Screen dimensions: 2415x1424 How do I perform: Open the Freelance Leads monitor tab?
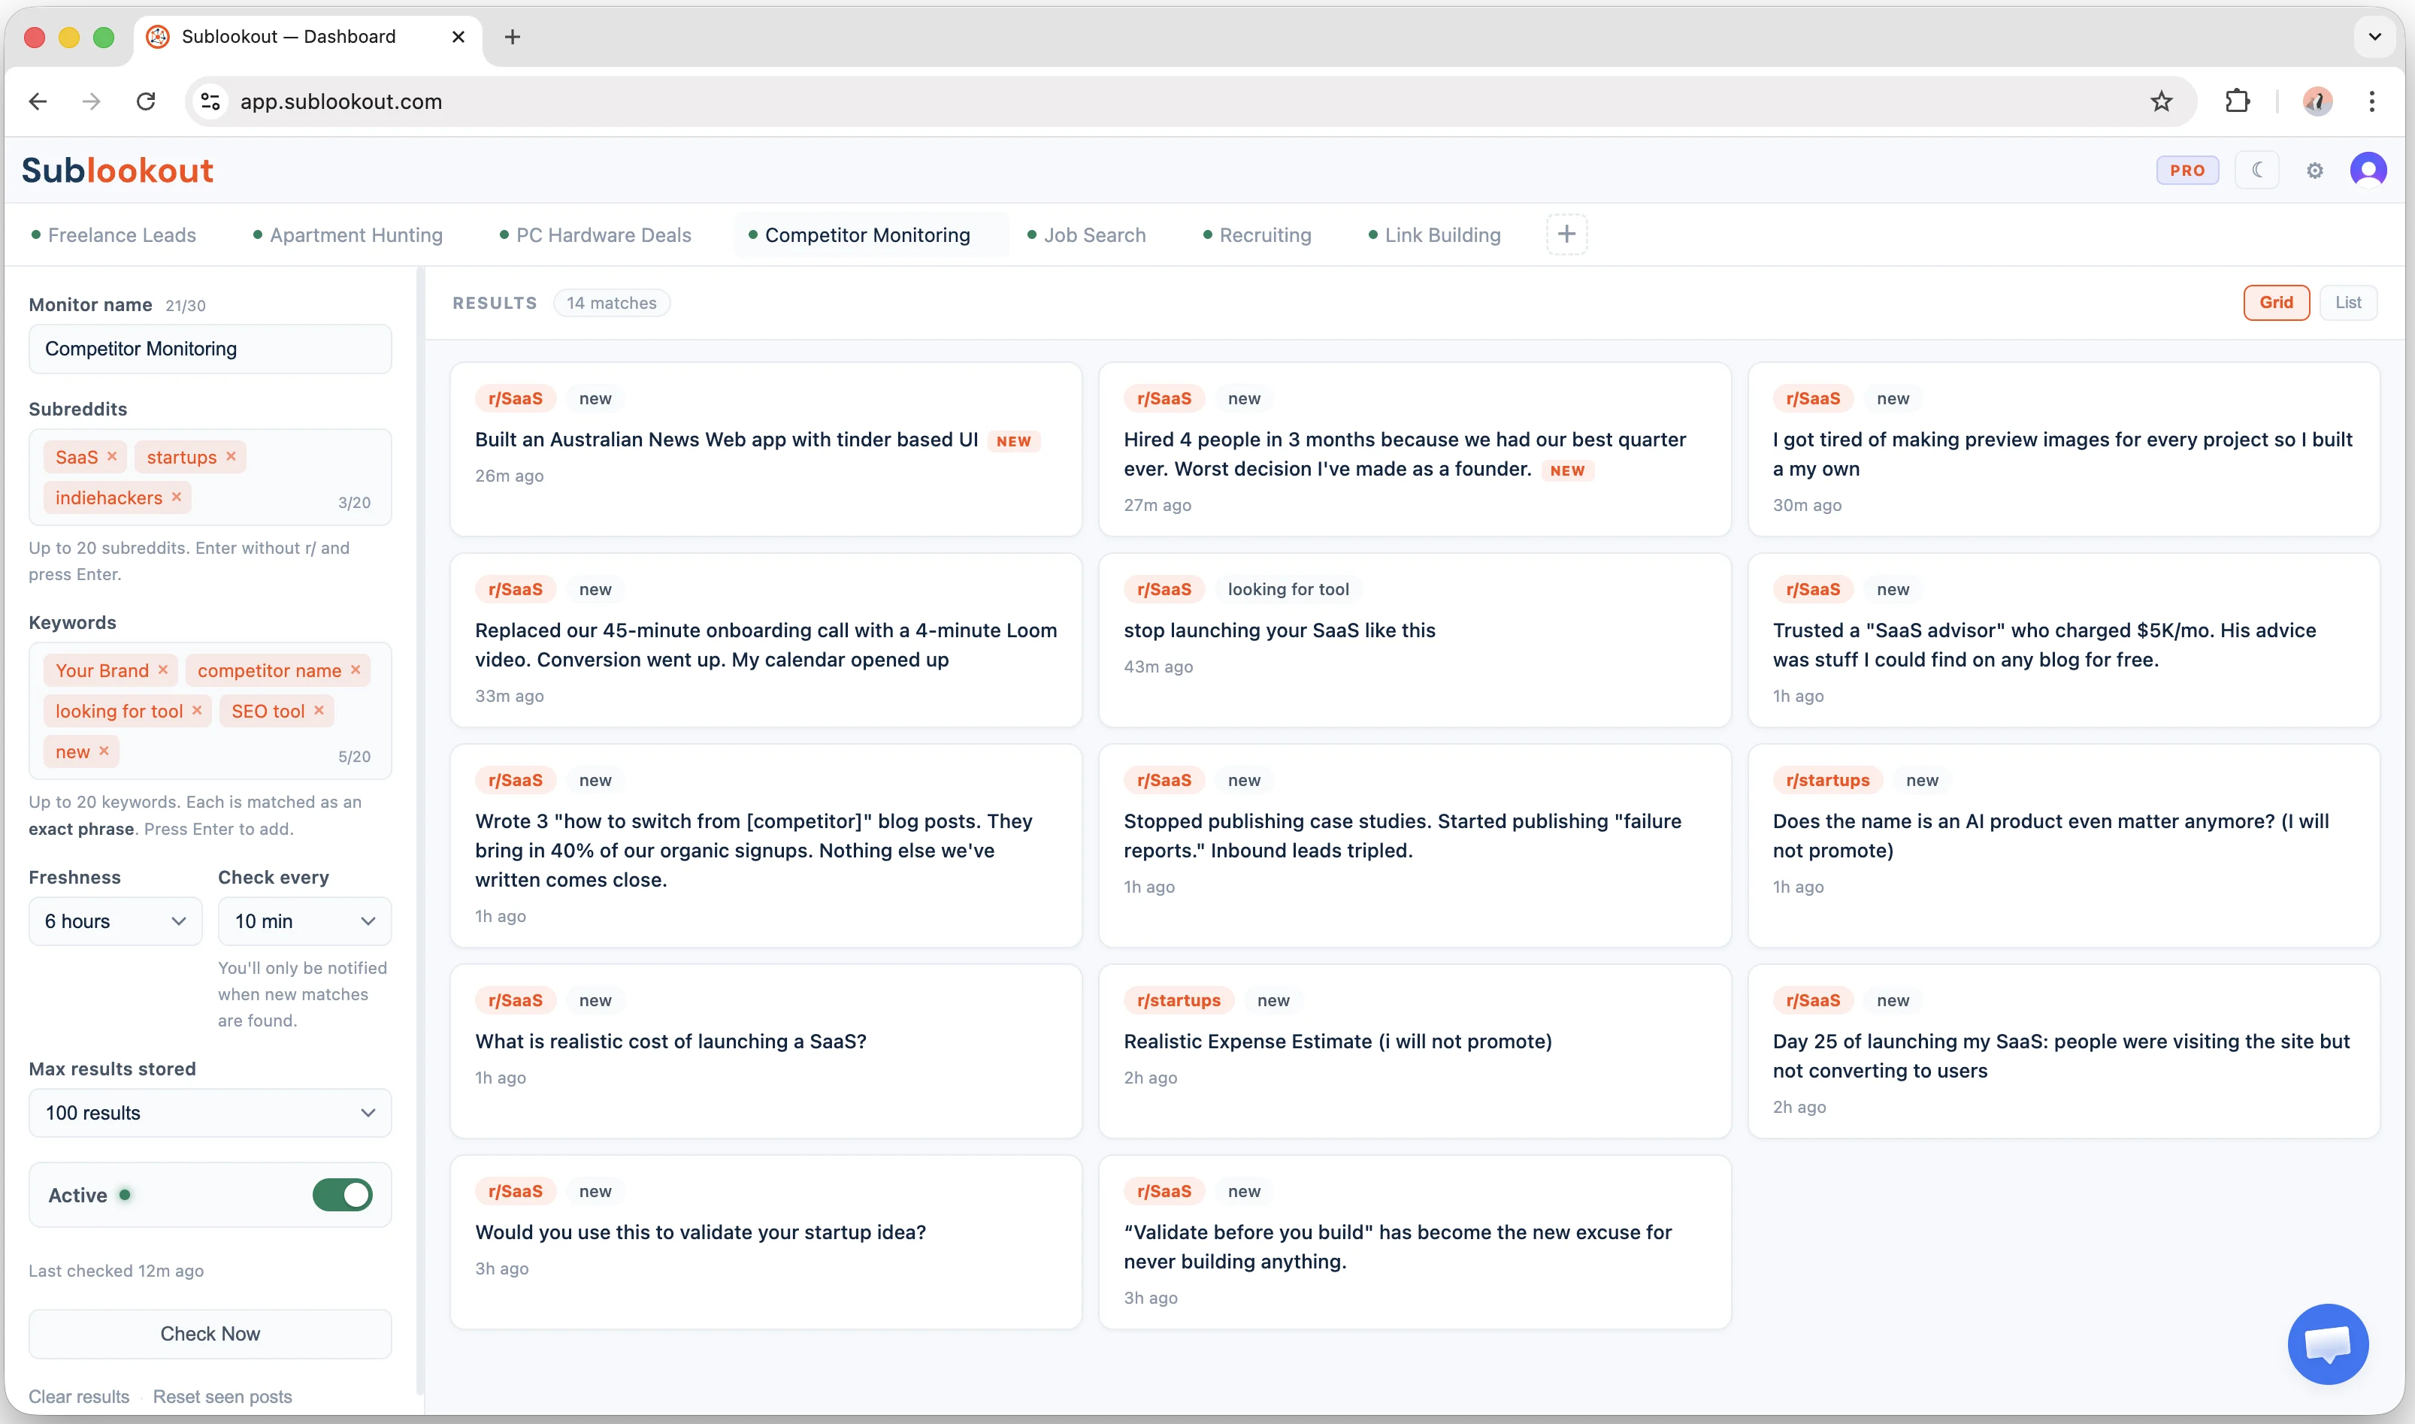pyautogui.click(x=121, y=235)
